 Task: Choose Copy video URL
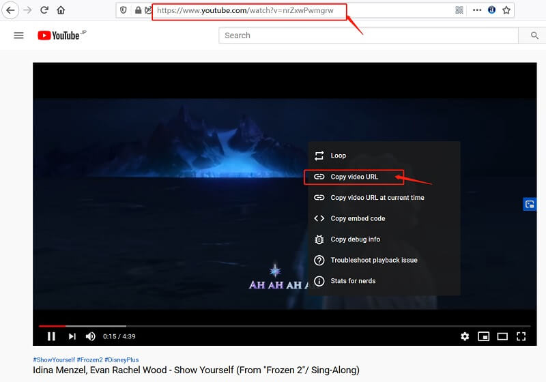point(384,177)
